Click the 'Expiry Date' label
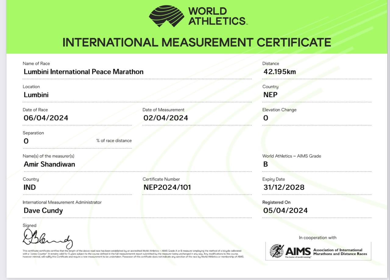Screen dimensions: 390x280 point(274,179)
